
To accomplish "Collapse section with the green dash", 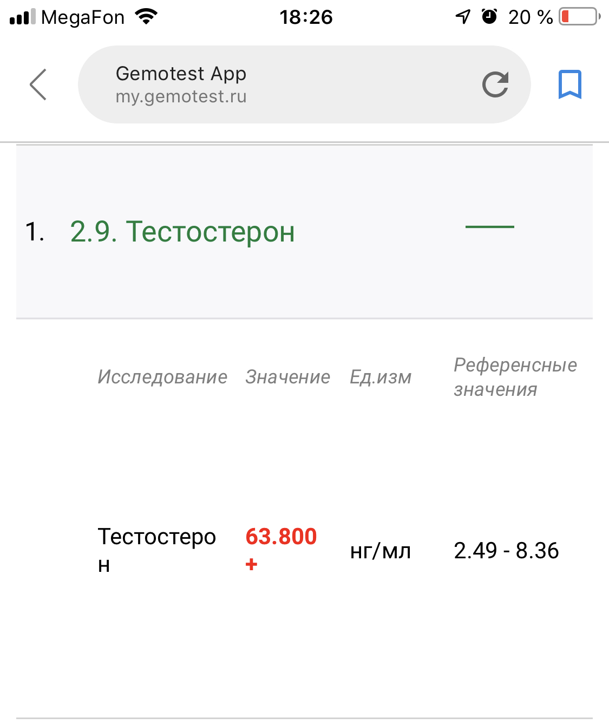I will click(489, 227).
